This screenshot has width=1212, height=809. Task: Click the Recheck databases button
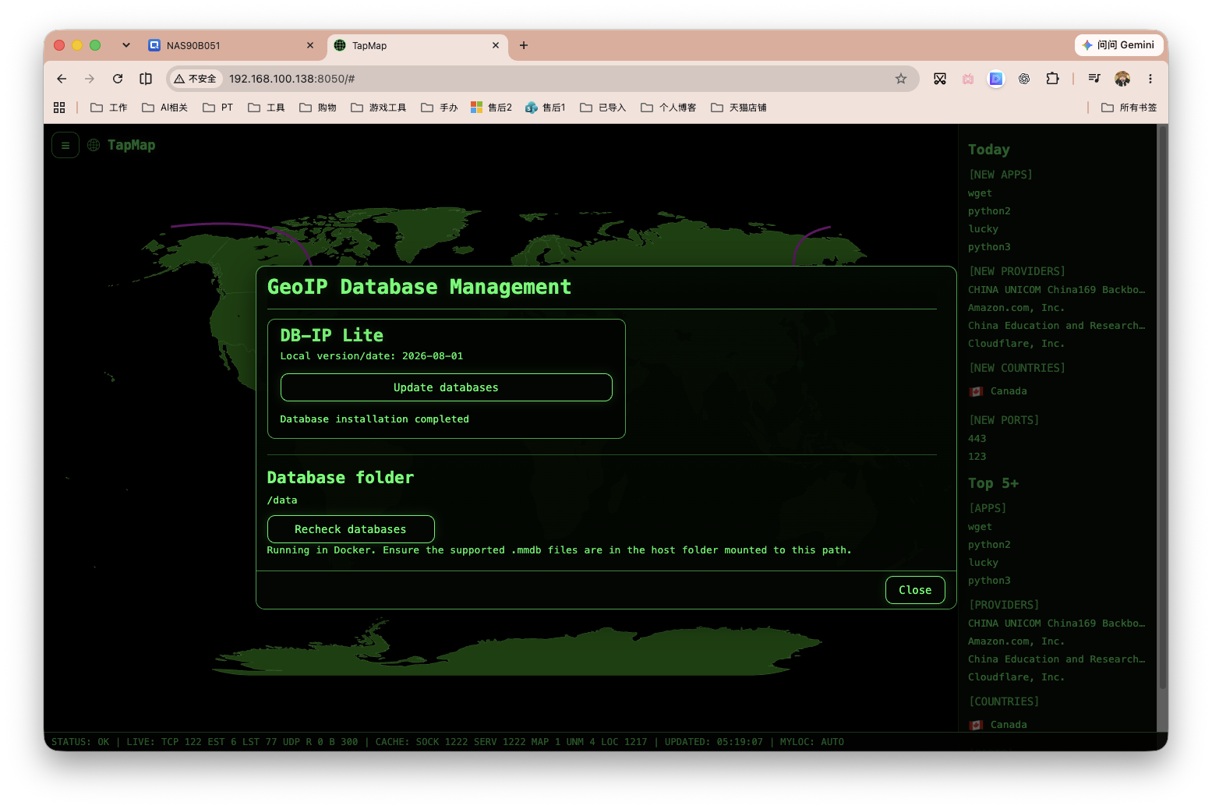tap(351, 529)
